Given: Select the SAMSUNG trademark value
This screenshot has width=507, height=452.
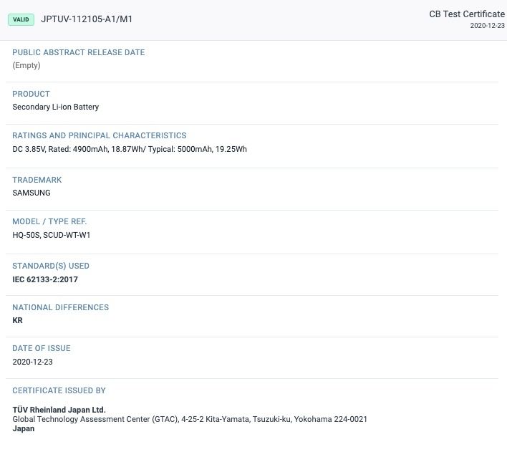Looking at the screenshot, I should pyautogui.click(x=32, y=193).
